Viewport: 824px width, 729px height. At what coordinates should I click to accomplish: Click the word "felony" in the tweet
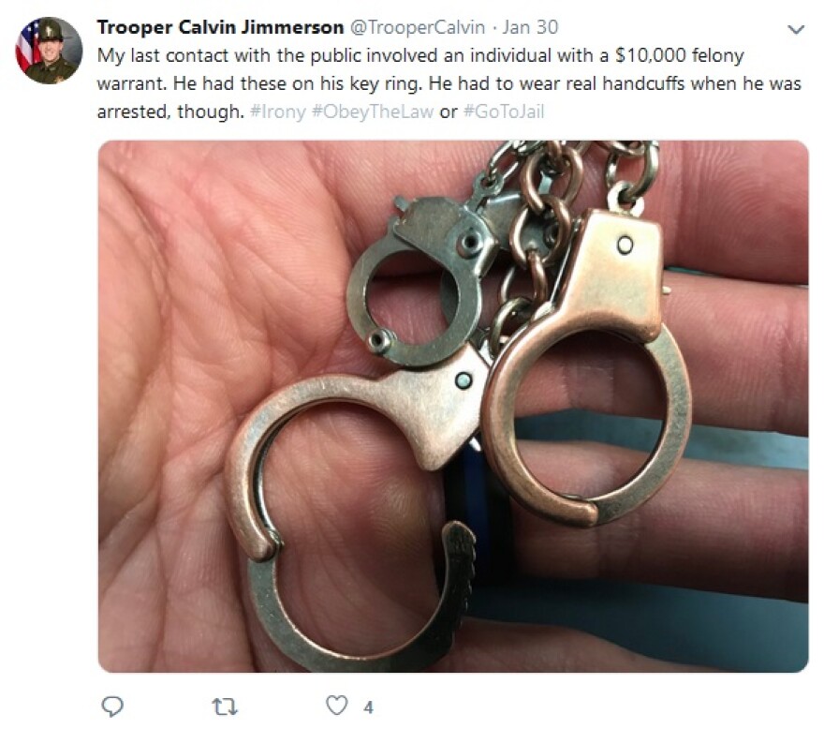tap(718, 56)
